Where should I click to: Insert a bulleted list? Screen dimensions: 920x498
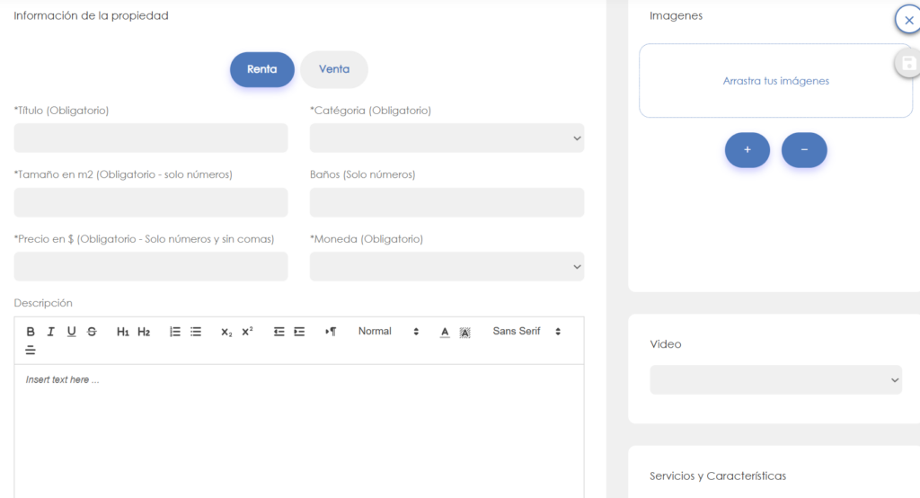(x=196, y=332)
